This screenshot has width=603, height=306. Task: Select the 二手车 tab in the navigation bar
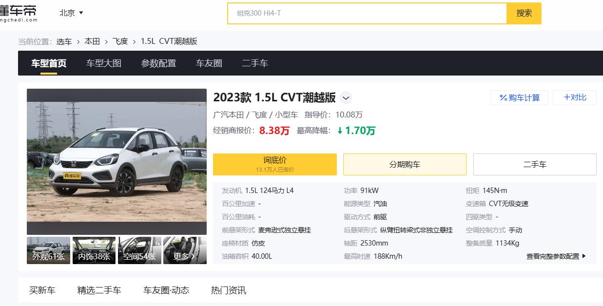click(x=255, y=63)
